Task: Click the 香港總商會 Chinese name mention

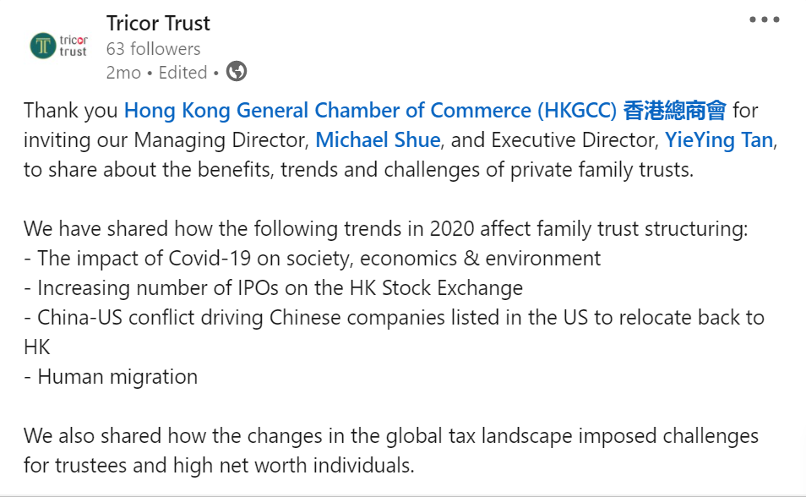Action: (x=674, y=111)
